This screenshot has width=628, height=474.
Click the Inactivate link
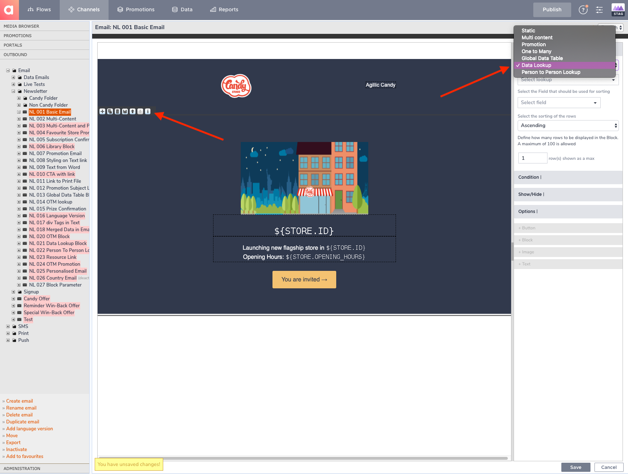pyautogui.click(x=16, y=450)
